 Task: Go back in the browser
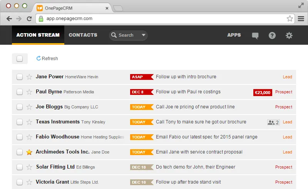[9, 19]
